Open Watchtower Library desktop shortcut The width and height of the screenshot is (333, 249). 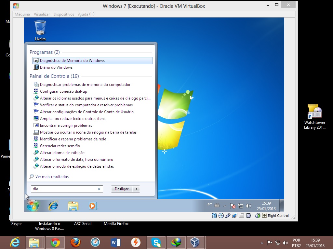coord(314,116)
